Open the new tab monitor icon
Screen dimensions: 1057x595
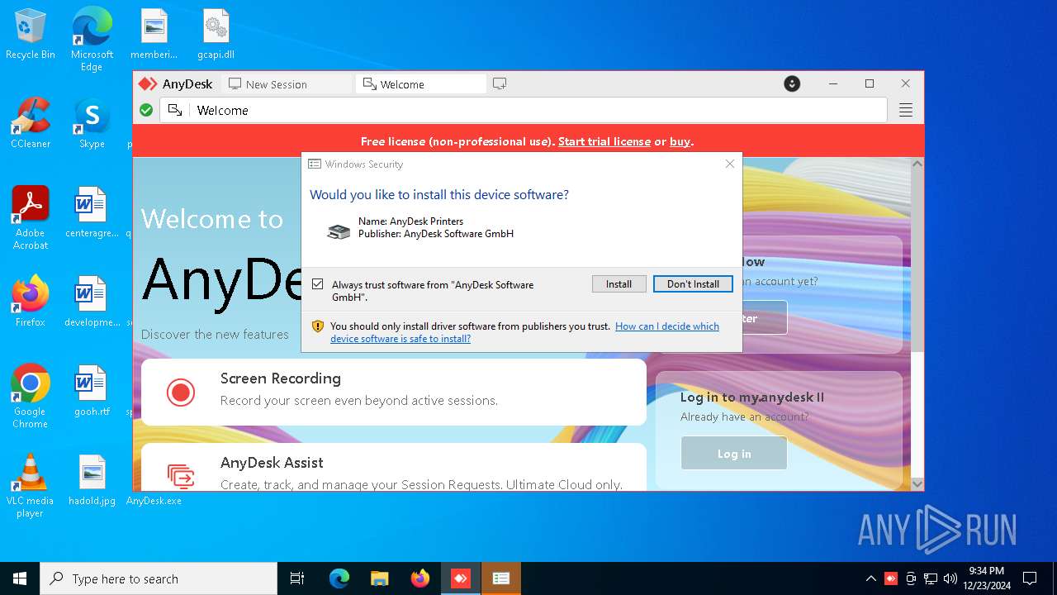click(500, 83)
